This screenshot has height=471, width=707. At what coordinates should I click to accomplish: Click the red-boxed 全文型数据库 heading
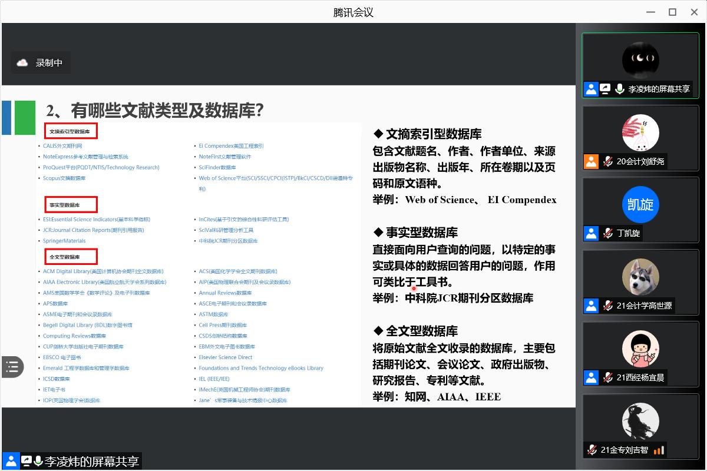[x=71, y=257]
